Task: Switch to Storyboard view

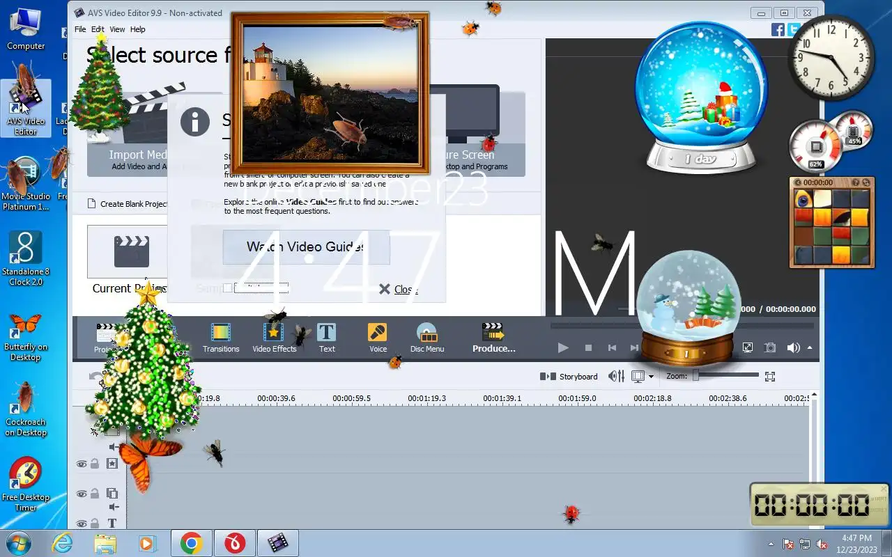Action: (569, 377)
